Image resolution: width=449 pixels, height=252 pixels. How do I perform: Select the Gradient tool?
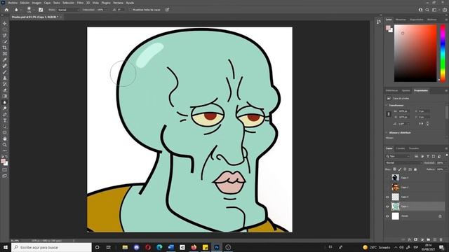(5, 96)
